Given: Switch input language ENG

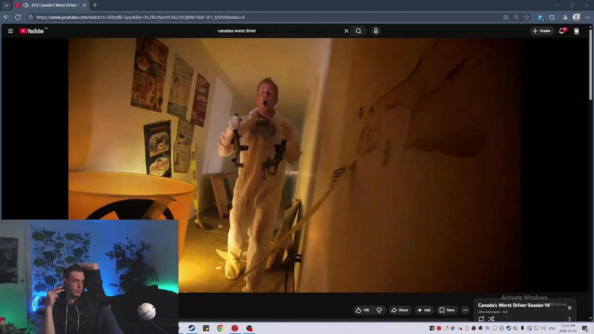Looking at the screenshot, I should [552, 328].
